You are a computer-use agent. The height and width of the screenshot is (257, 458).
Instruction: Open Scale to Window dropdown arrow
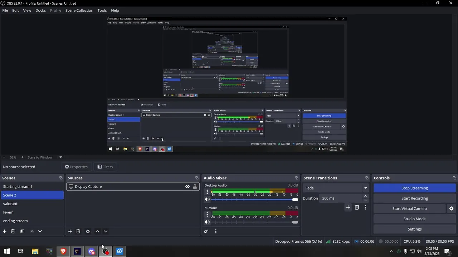(61, 157)
